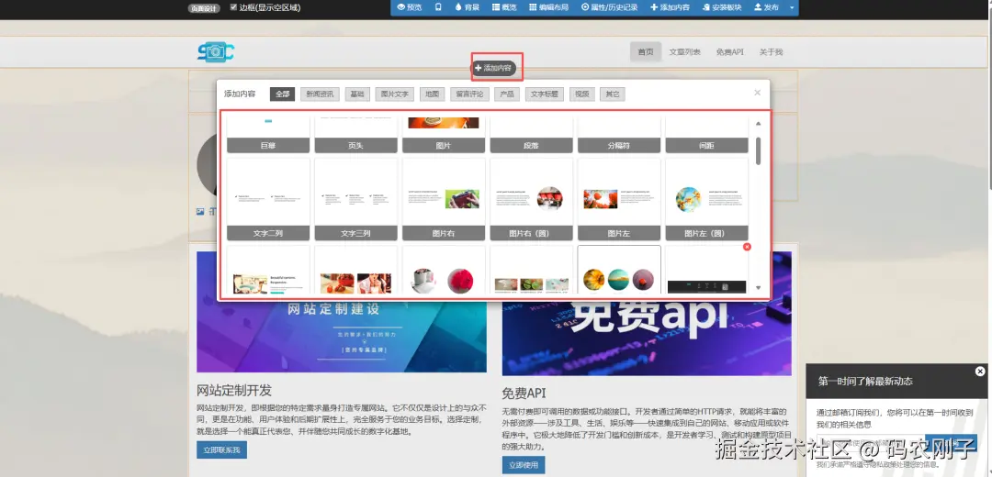The image size is (992, 477).
Task: Click the dialog scrollbar thumb
Action: pyautogui.click(x=759, y=150)
